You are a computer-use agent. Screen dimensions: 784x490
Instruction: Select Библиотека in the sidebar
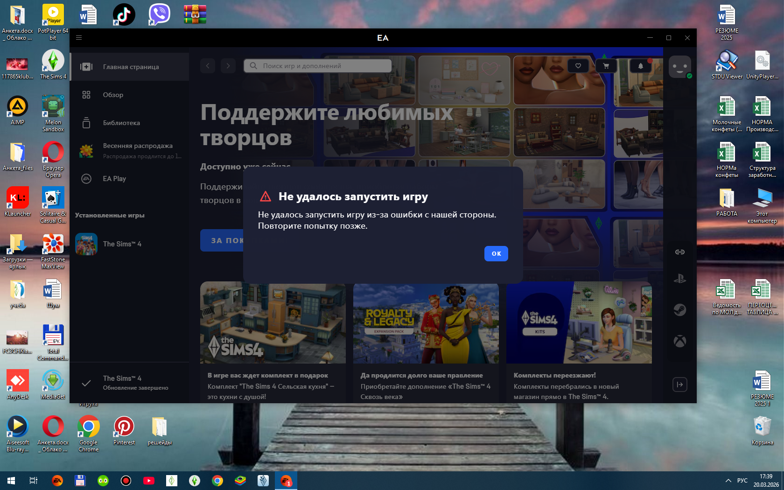click(x=121, y=123)
